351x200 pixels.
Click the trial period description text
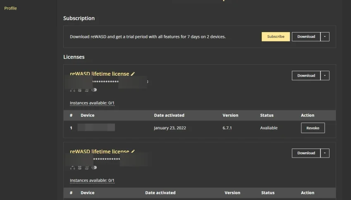(x=148, y=37)
